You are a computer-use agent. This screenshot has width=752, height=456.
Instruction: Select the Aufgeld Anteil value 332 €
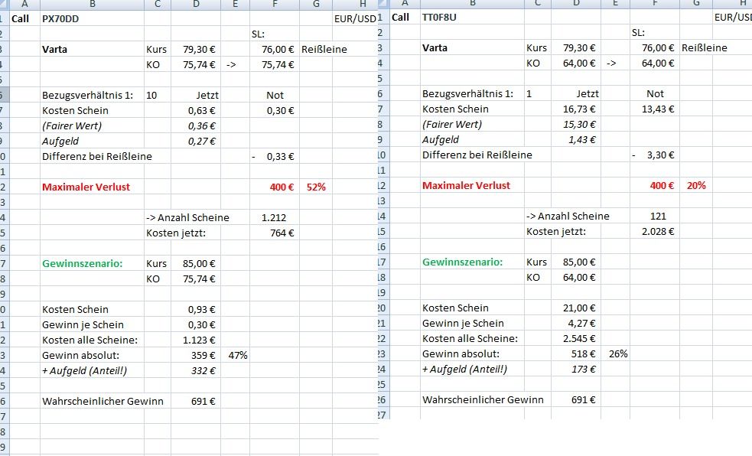click(203, 370)
